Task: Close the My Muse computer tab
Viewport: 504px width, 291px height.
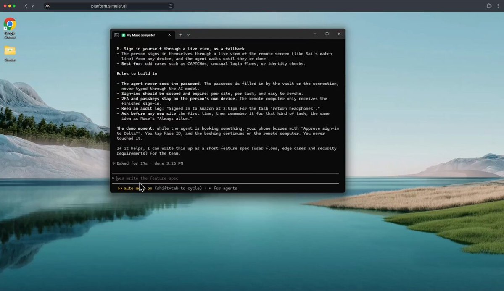Action: [x=169, y=35]
